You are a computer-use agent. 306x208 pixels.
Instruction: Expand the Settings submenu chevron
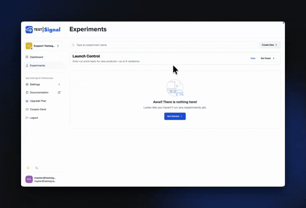(59, 84)
